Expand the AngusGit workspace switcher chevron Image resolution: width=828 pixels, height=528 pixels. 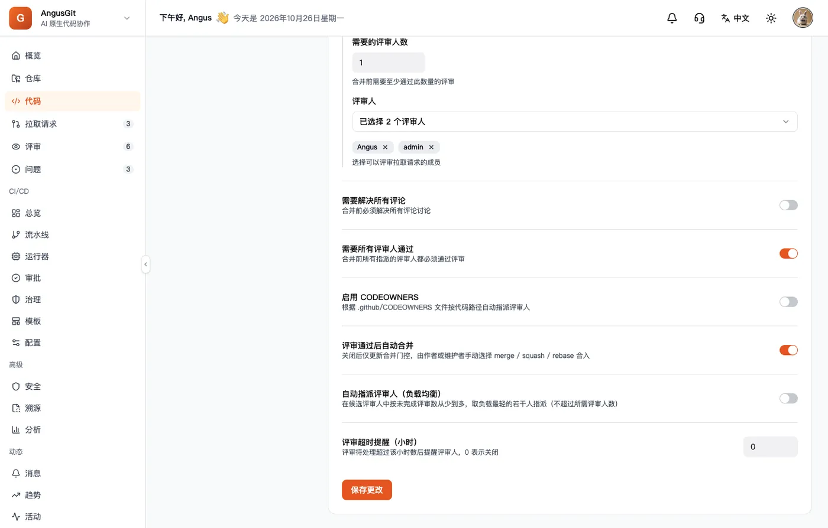pos(127,18)
